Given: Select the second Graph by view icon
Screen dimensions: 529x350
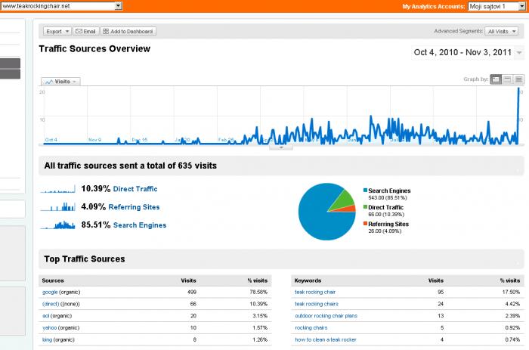Looking at the screenshot, I should (507, 79).
